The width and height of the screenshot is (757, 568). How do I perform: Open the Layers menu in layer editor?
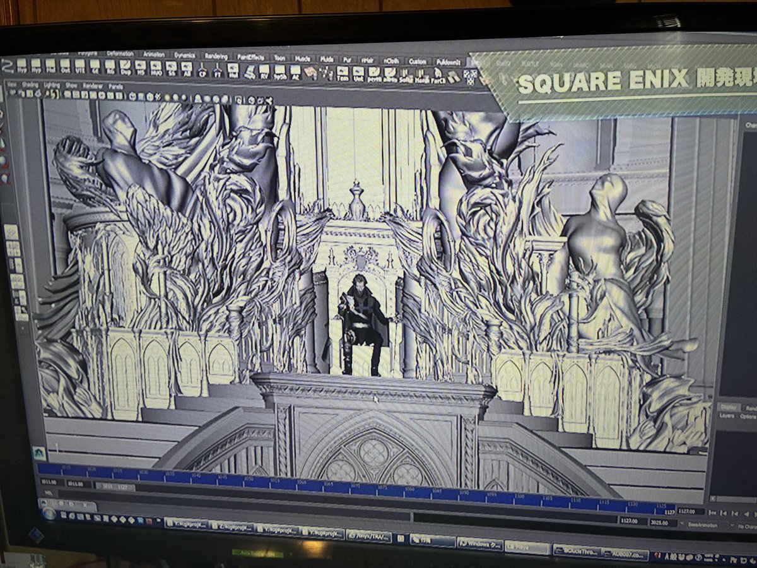point(727,416)
